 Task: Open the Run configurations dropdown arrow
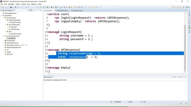click(50, 7)
